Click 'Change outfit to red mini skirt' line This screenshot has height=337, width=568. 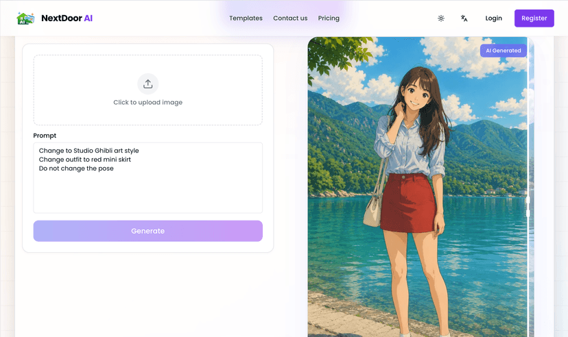point(85,160)
